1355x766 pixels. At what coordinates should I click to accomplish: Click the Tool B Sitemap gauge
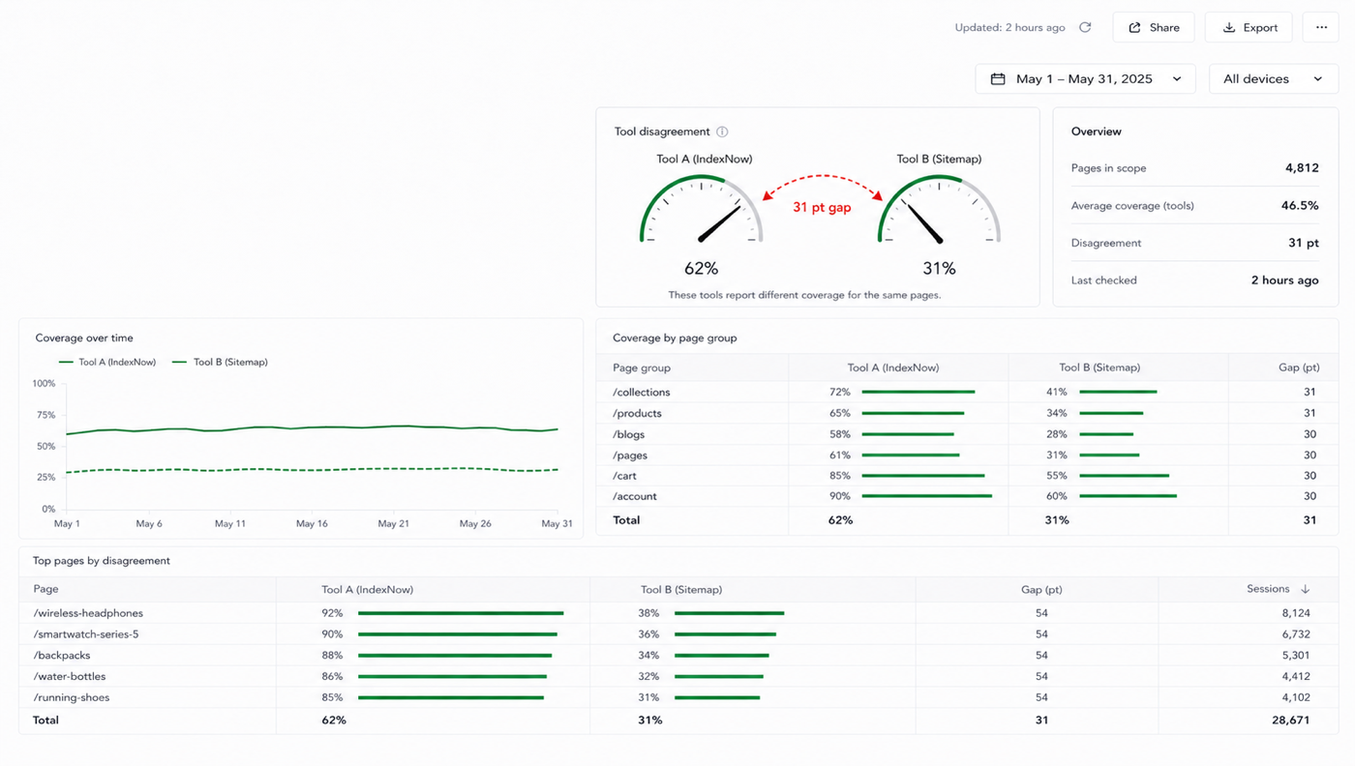pos(939,209)
